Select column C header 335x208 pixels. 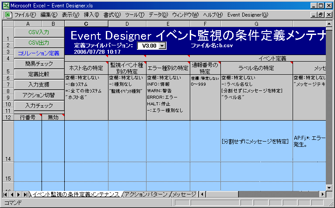point(86,24)
